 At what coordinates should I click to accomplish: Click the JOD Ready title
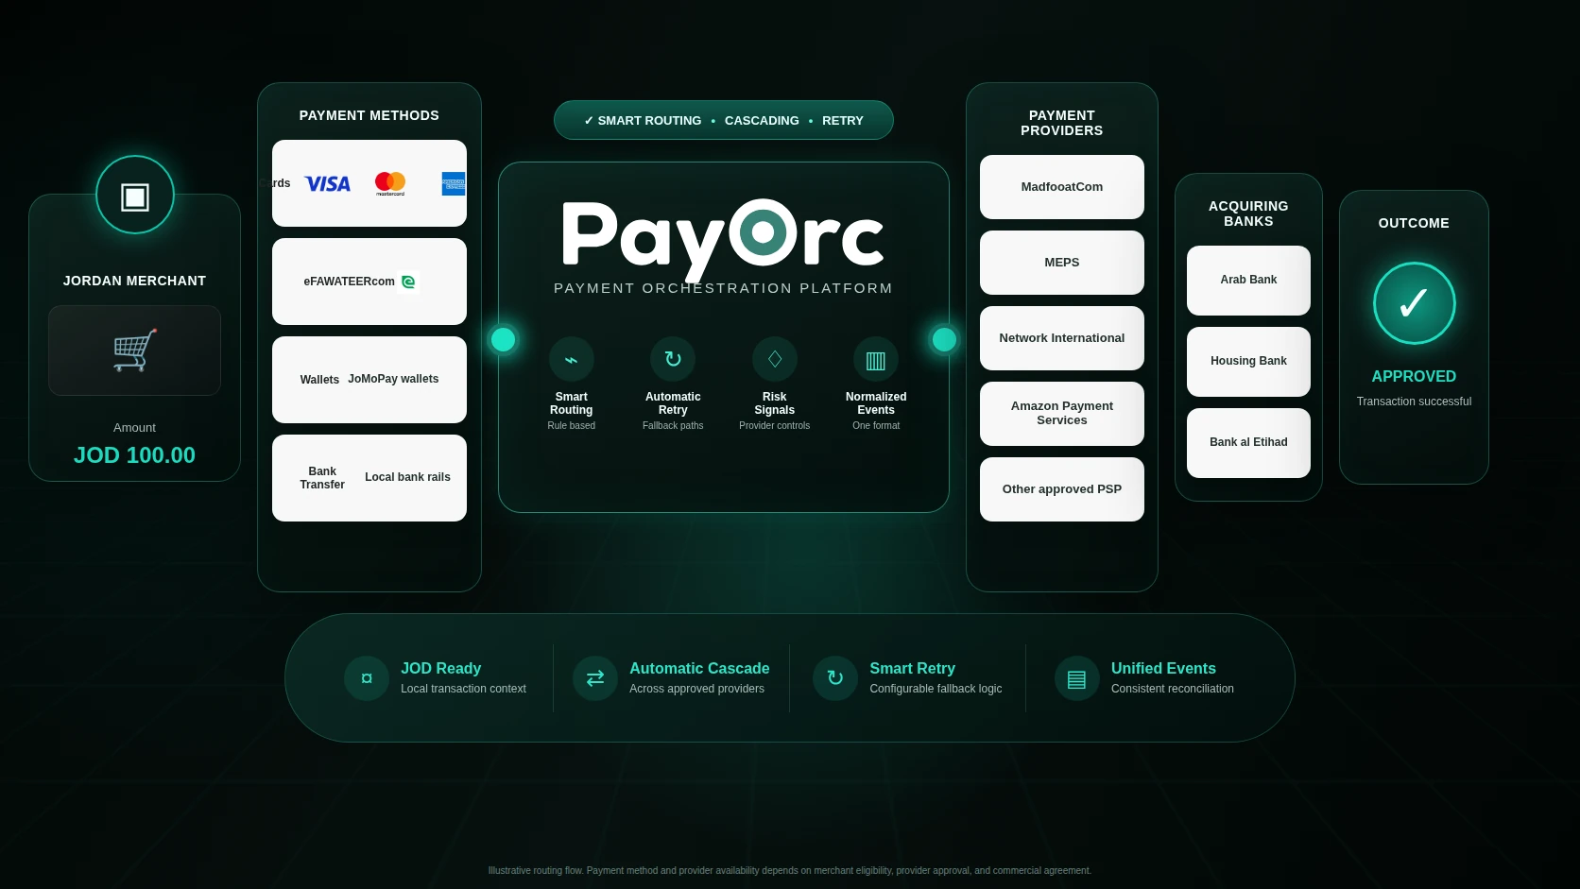point(440,668)
